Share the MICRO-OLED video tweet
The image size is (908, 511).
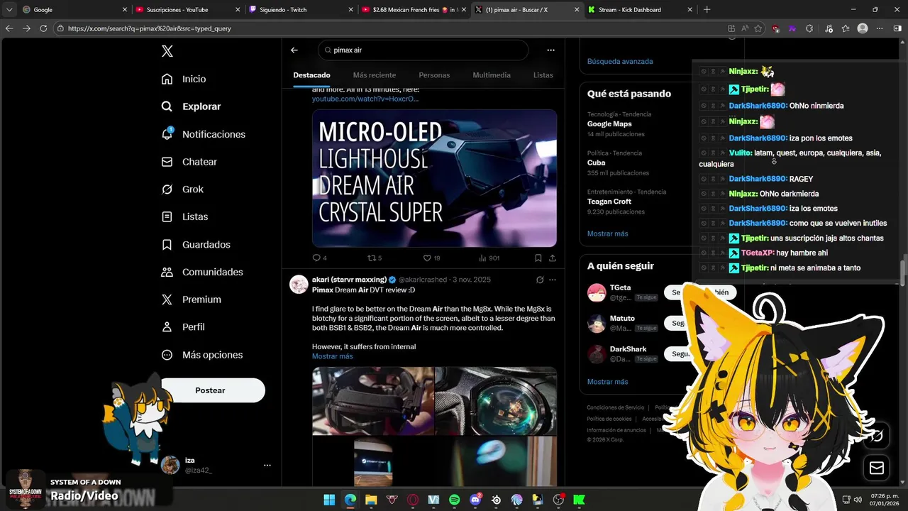pos(552,258)
